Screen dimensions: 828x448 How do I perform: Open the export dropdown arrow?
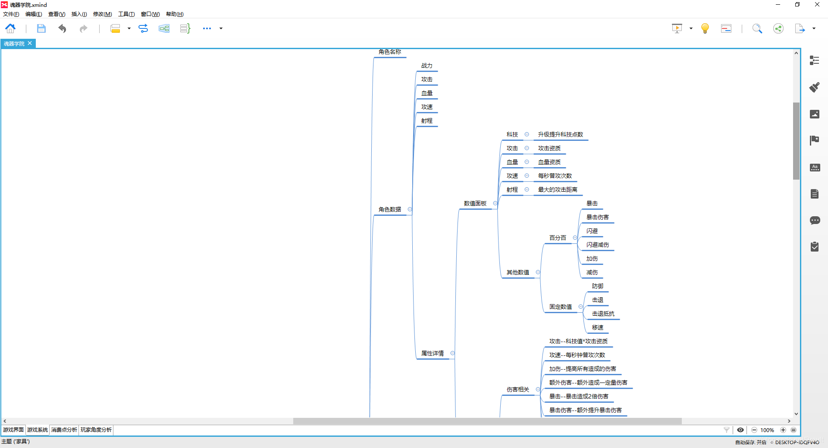pyautogui.click(x=814, y=28)
